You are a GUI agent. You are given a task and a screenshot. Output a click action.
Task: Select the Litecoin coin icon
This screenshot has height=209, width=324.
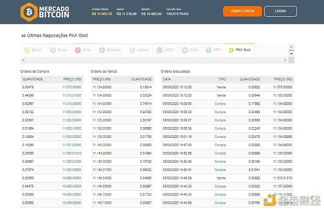coord(132,50)
